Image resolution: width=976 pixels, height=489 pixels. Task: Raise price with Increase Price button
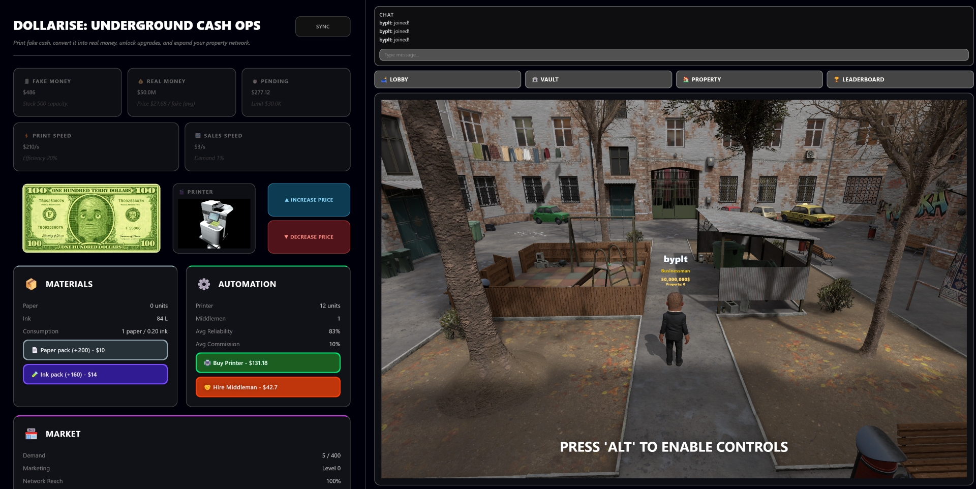click(309, 200)
